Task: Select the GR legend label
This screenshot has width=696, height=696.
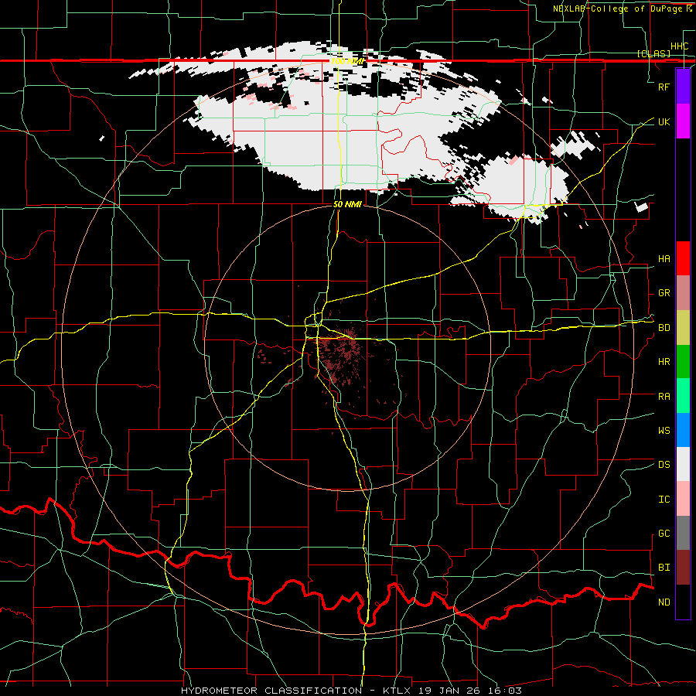Action: tap(664, 293)
